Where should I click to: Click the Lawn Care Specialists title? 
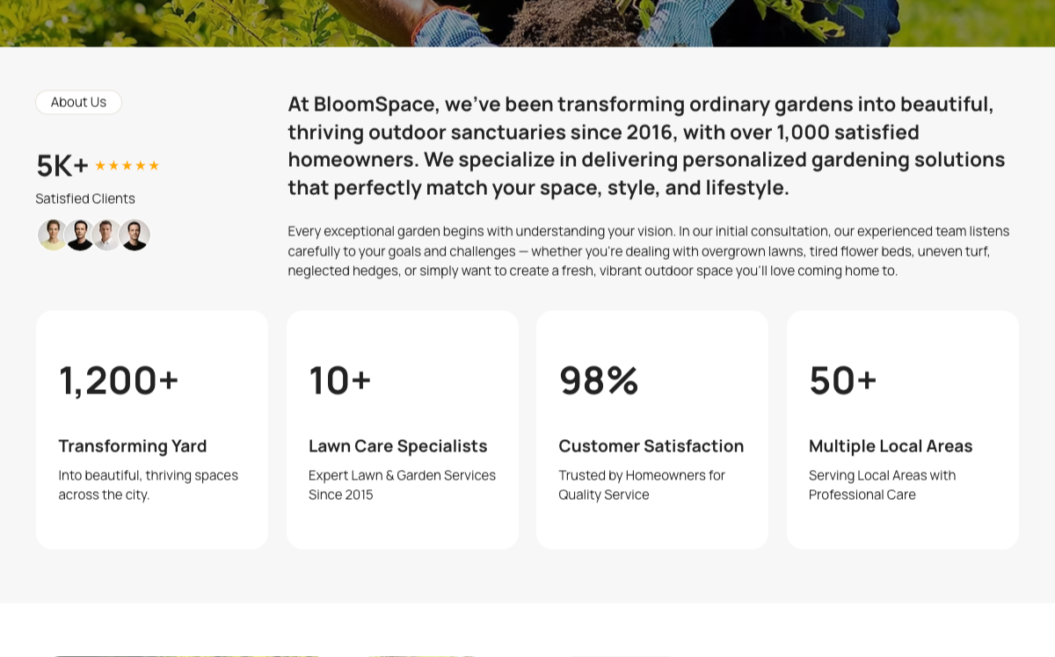397,446
